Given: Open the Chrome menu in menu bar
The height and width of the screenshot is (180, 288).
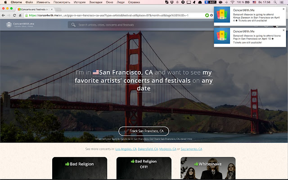Looking at the screenshot, I should point(16,2).
